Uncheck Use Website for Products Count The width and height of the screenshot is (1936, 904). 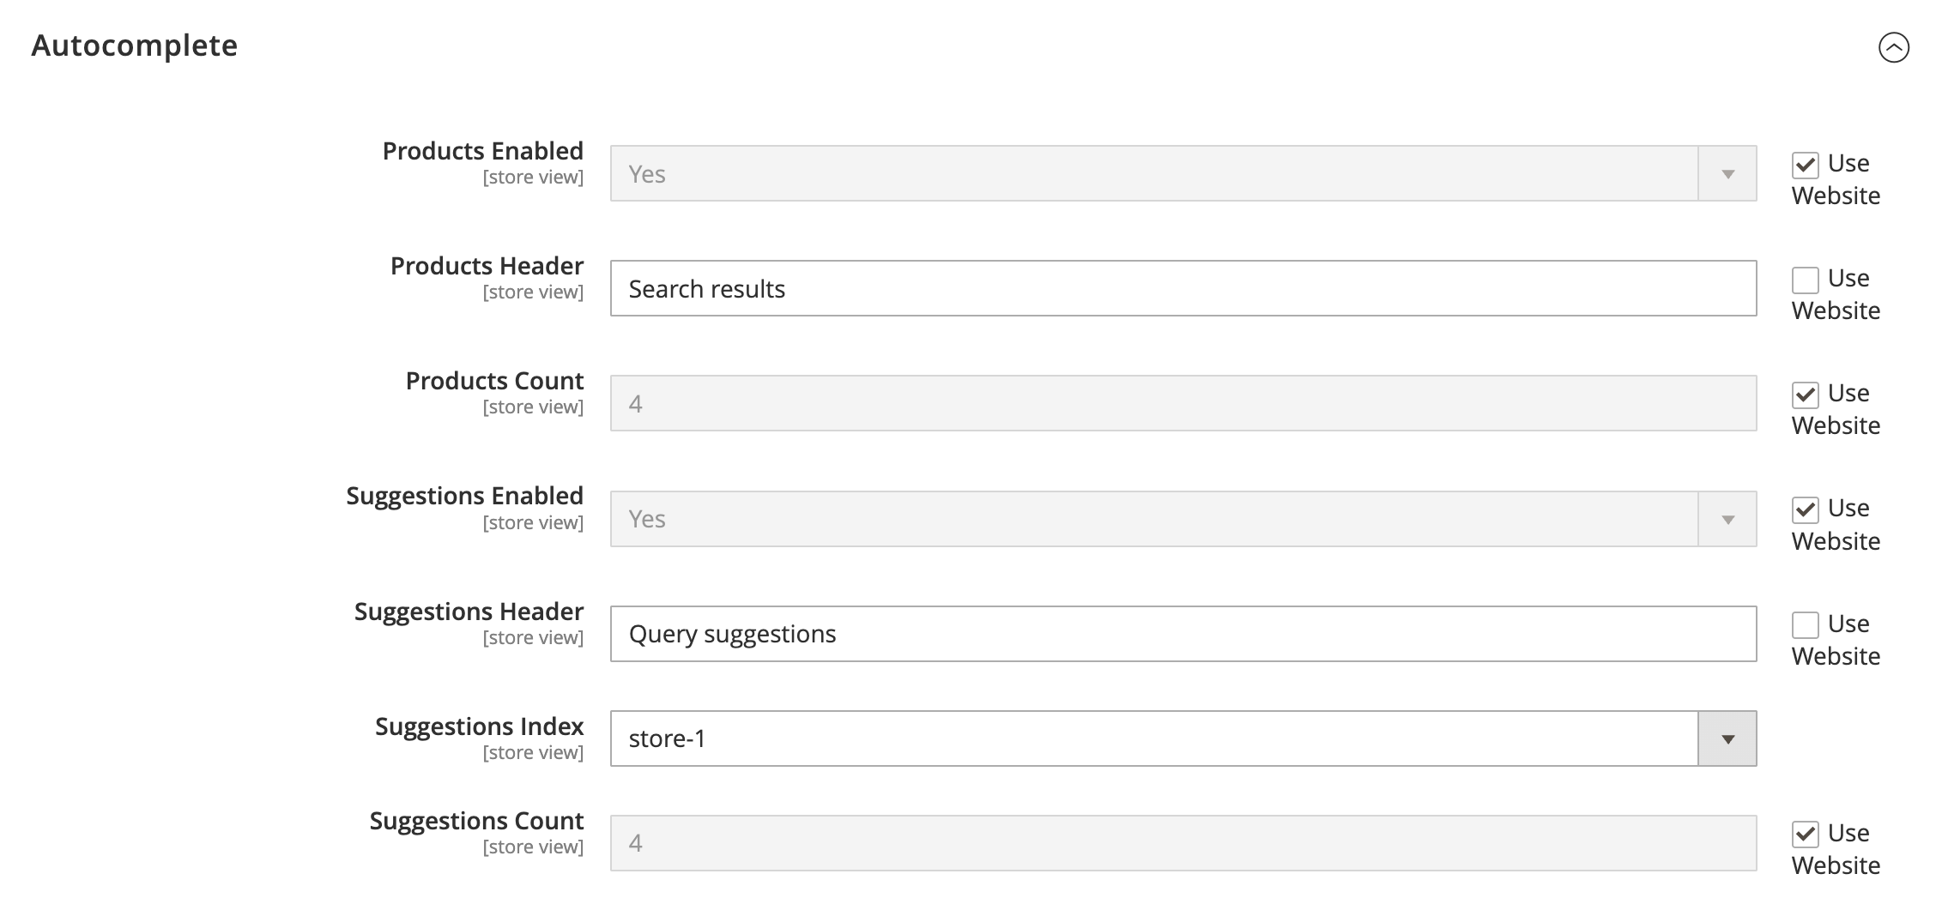pos(1807,394)
